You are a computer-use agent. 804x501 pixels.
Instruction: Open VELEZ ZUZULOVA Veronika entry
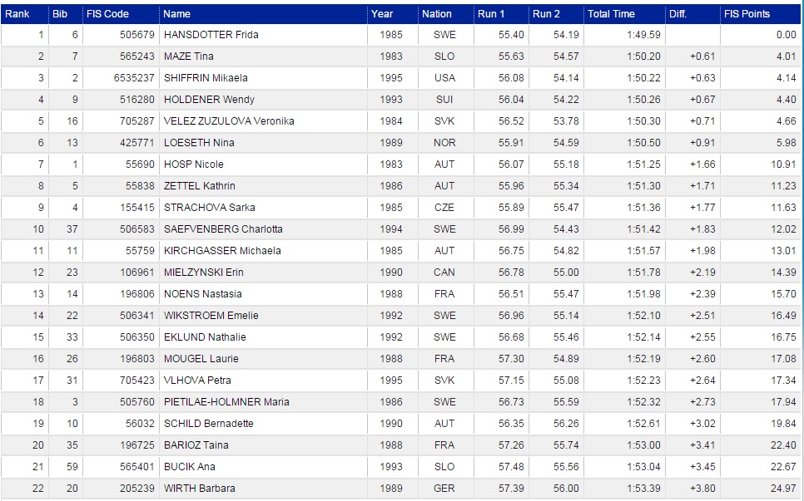[229, 121]
